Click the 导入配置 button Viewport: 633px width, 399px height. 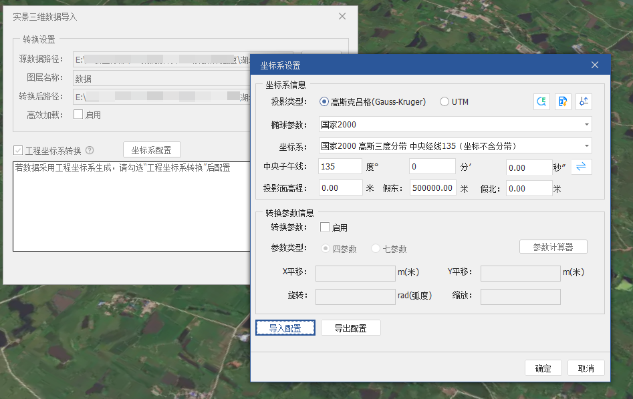click(x=285, y=328)
